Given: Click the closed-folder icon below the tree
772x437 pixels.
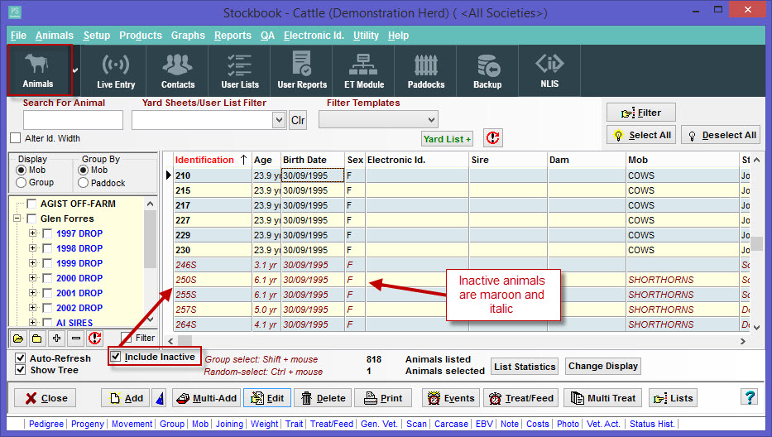Looking at the screenshot, I should pos(37,339).
